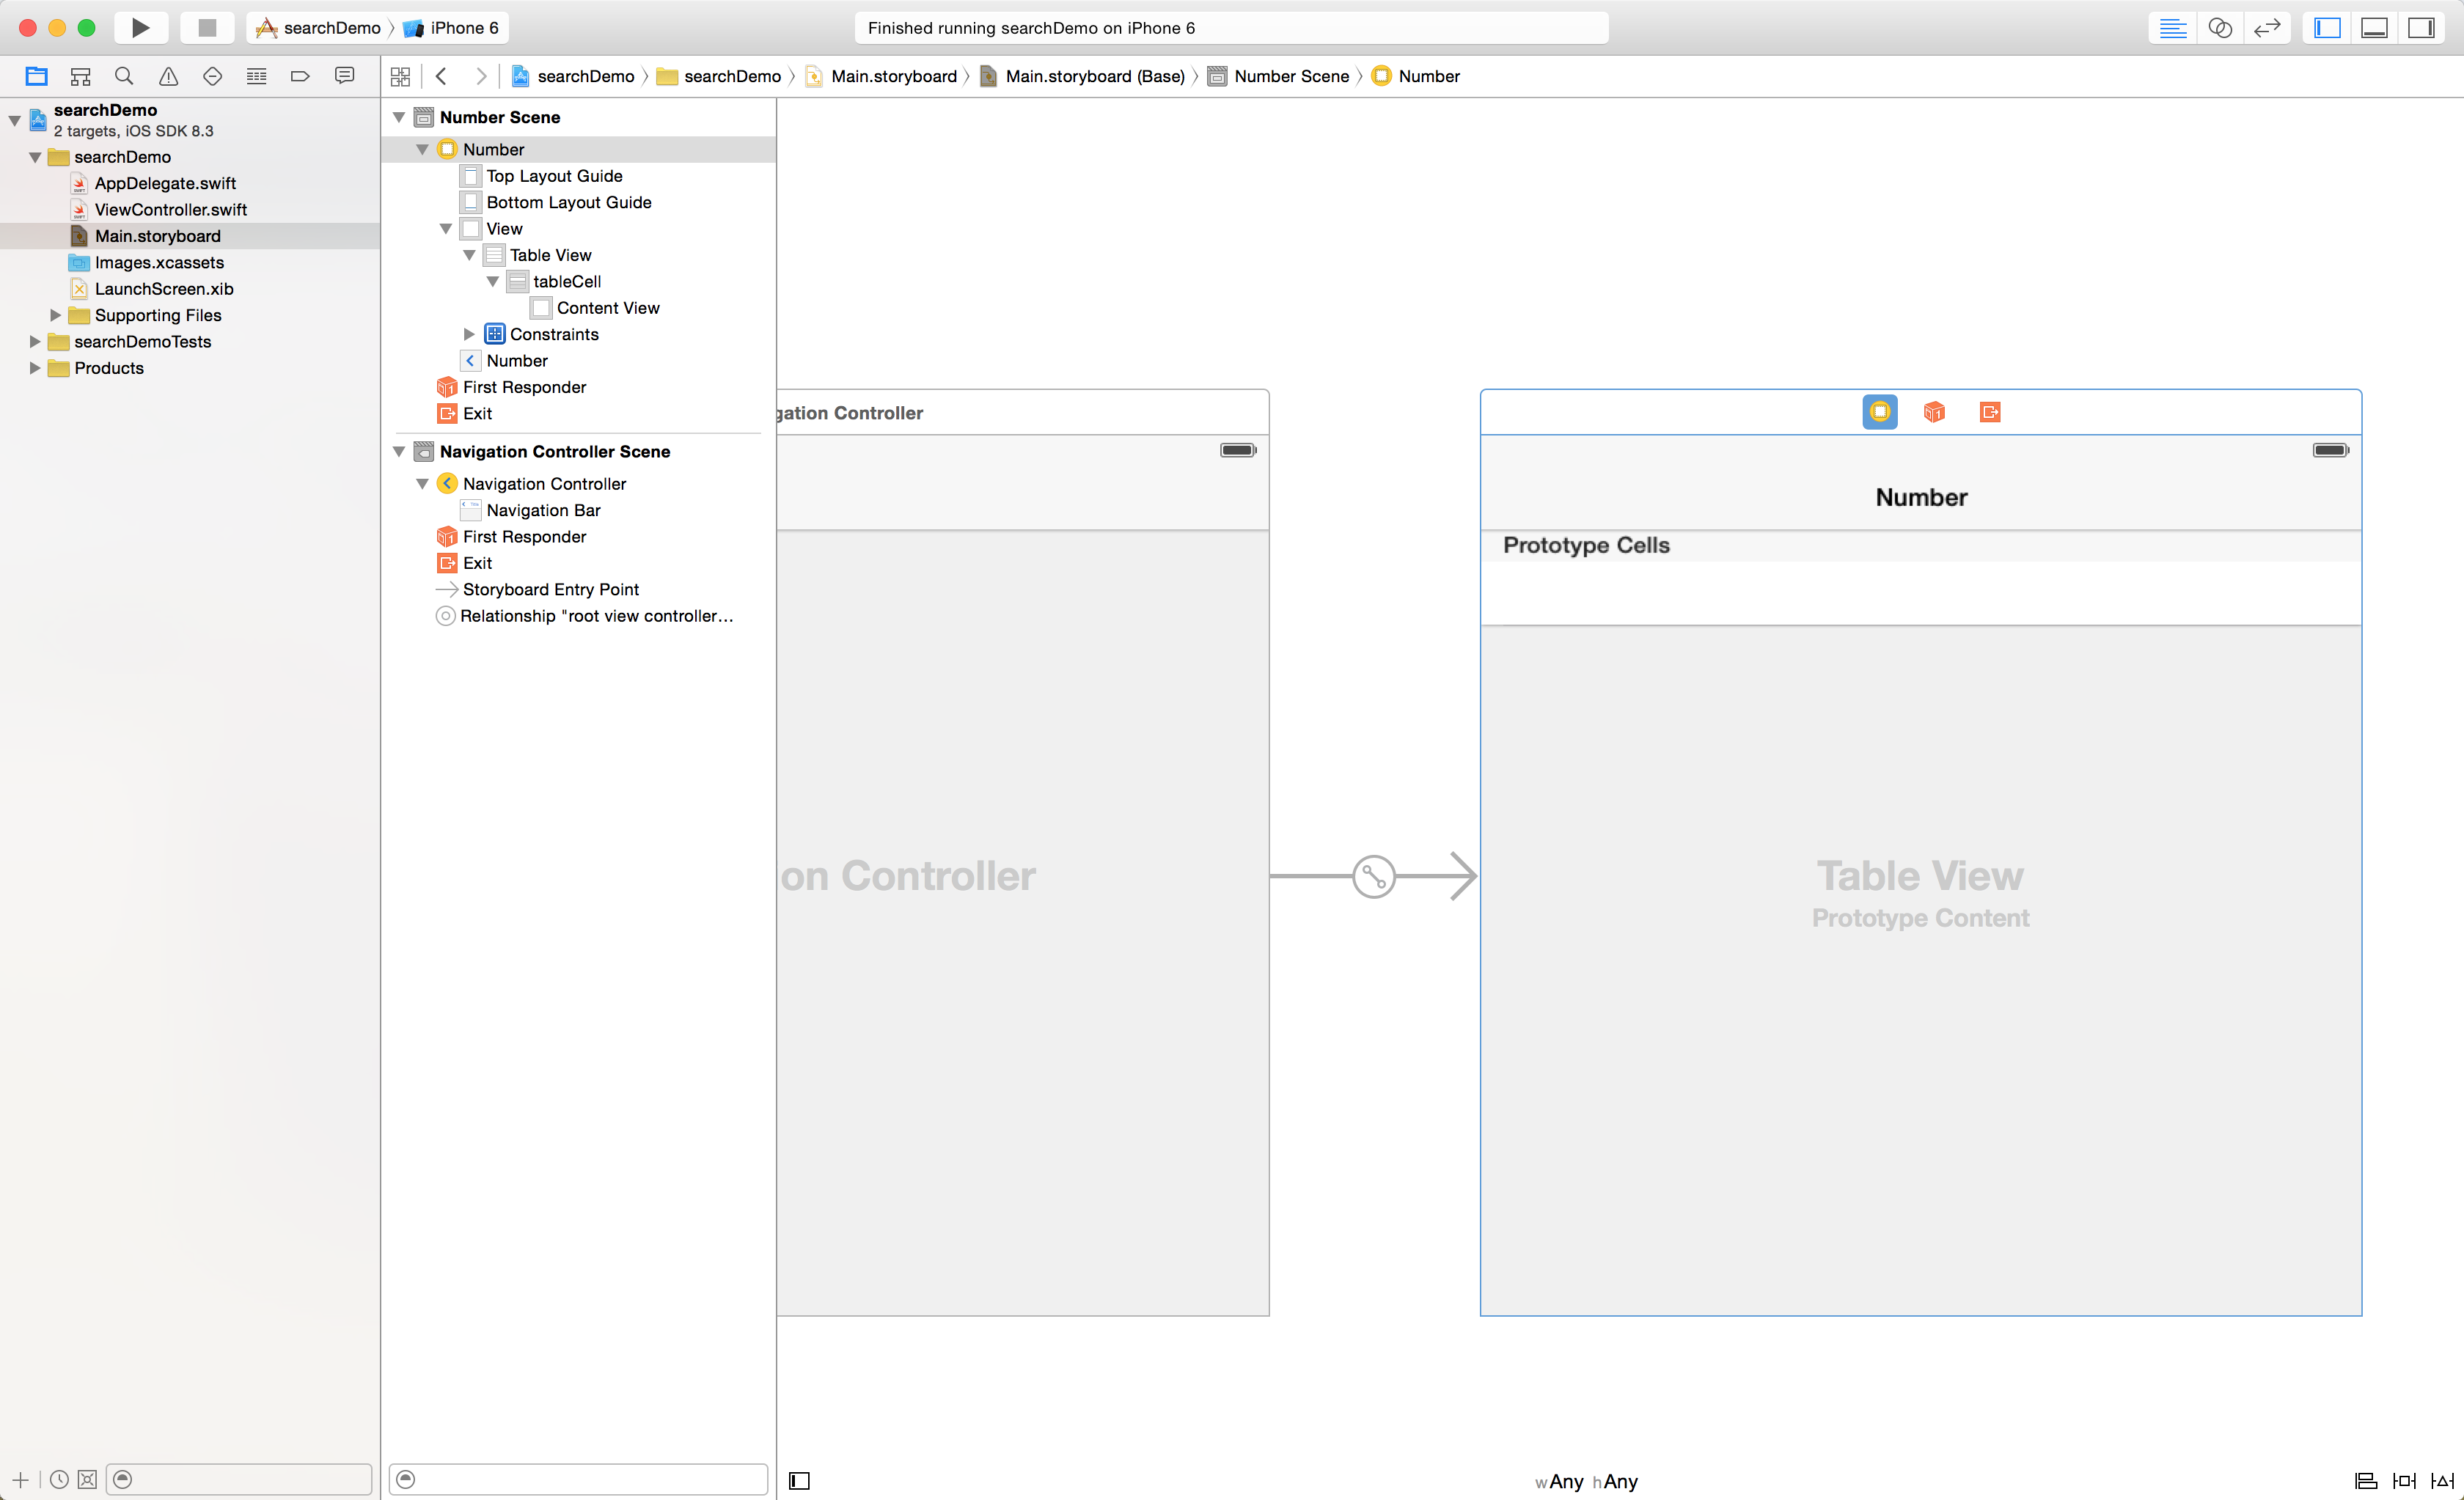The width and height of the screenshot is (2464, 1500).
Task: Open the Find navigator magnifier icon
Action: [x=124, y=76]
